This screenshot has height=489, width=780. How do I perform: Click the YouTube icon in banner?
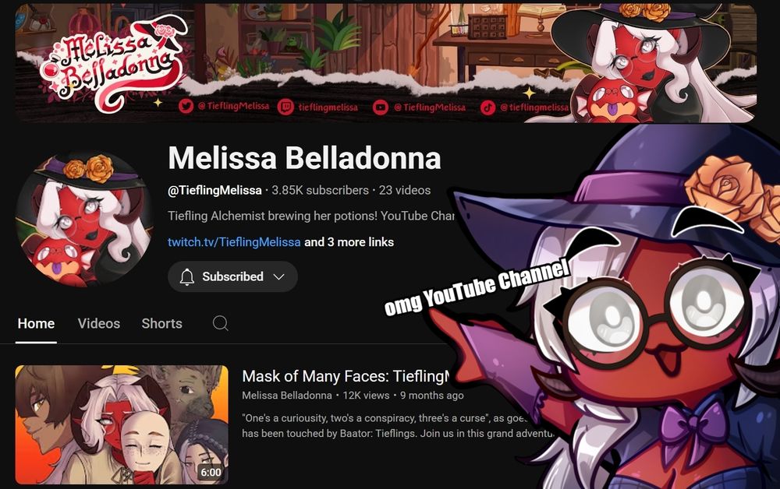click(381, 107)
